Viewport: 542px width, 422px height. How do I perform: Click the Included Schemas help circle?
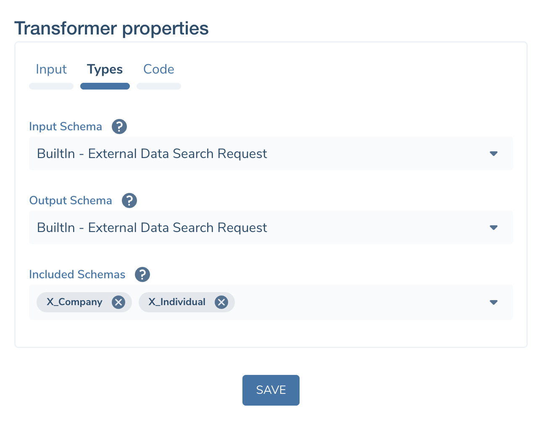click(142, 274)
